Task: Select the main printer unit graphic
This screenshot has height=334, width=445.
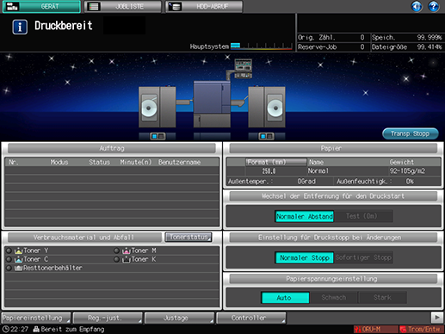Action: 212,104
